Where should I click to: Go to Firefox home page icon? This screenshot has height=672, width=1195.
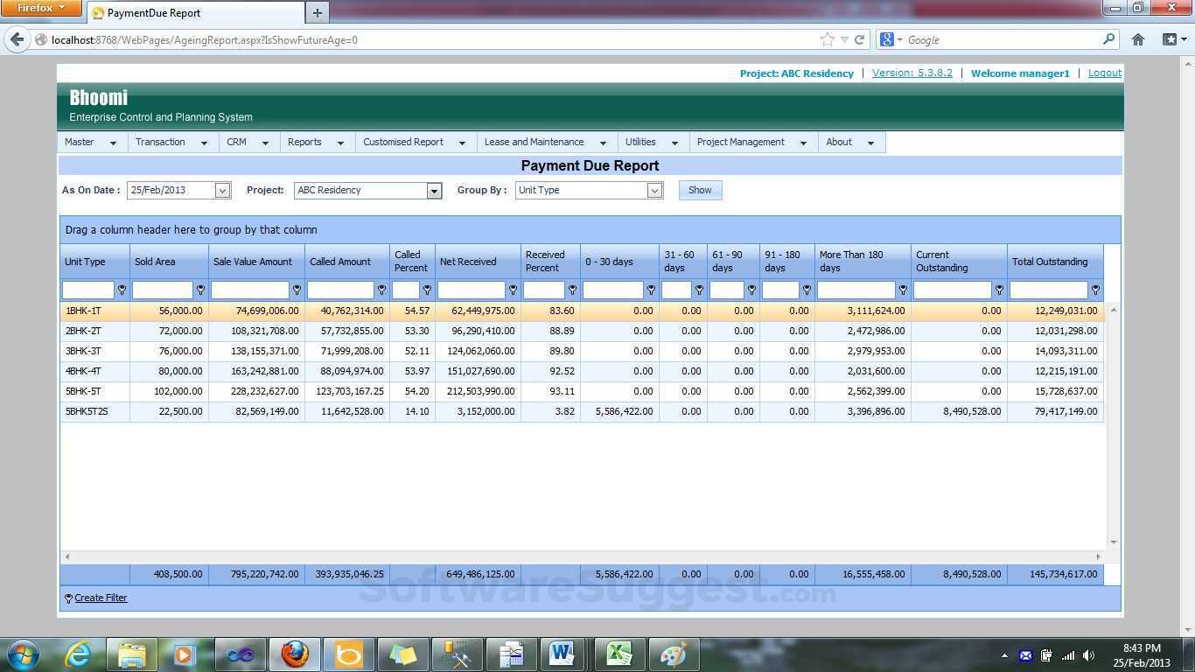click(x=1138, y=39)
